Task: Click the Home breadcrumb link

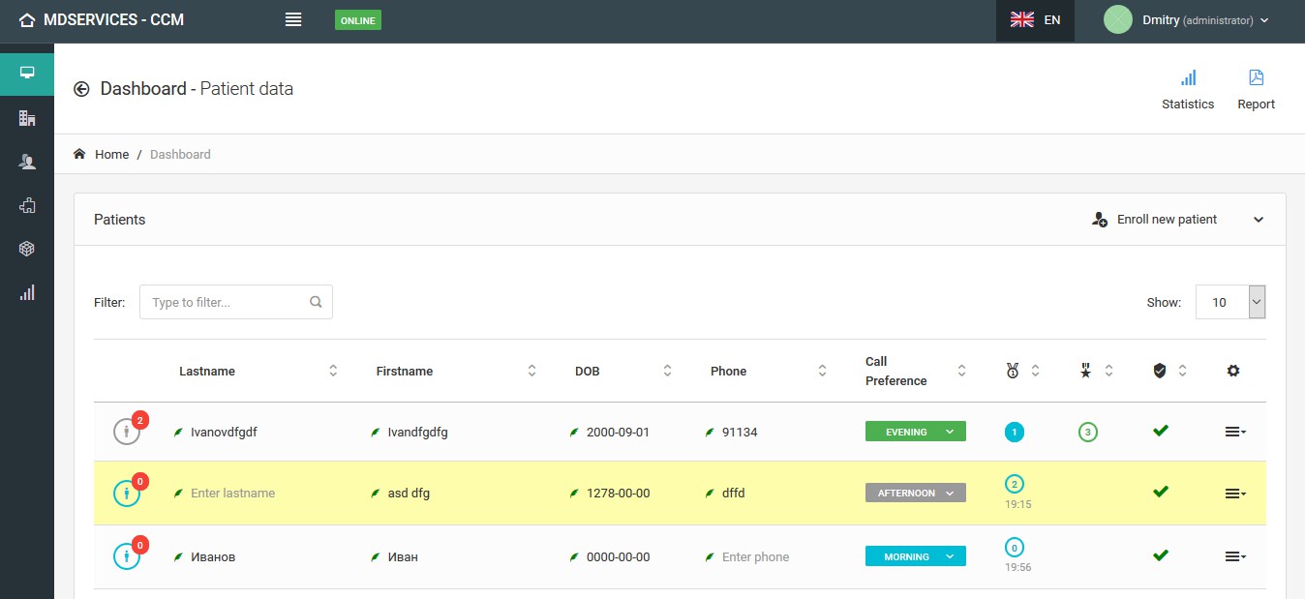Action: click(111, 154)
